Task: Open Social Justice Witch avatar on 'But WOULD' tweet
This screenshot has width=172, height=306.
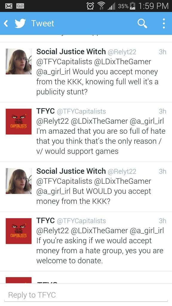Action: pos(19,181)
